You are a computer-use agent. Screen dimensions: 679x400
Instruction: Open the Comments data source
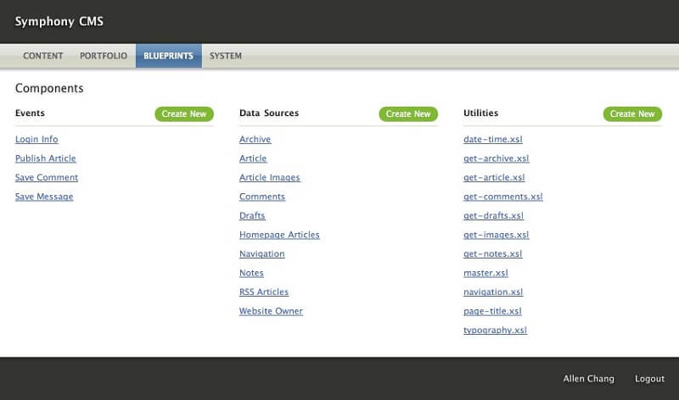click(262, 197)
